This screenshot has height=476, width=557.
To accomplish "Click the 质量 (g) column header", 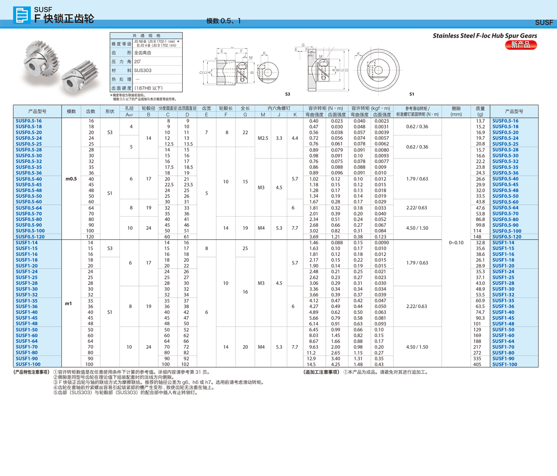I will 480,111.
